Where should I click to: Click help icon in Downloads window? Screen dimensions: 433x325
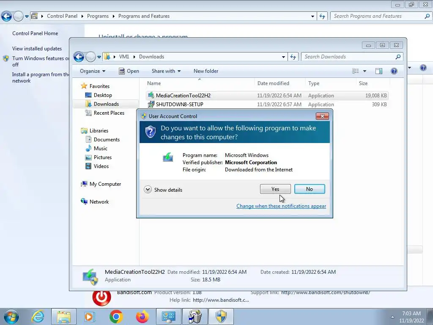click(x=394, y=71)
